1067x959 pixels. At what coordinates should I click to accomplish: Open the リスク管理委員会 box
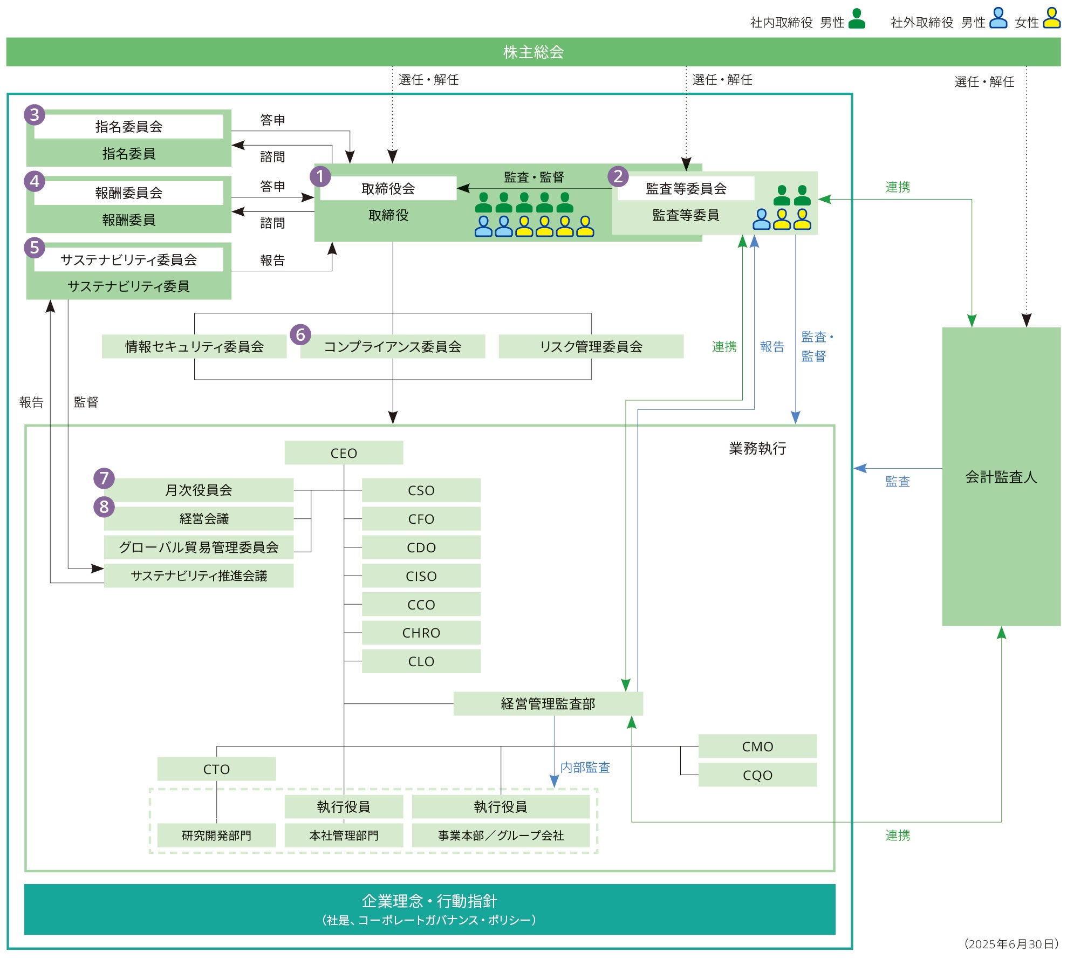point(591,347)
